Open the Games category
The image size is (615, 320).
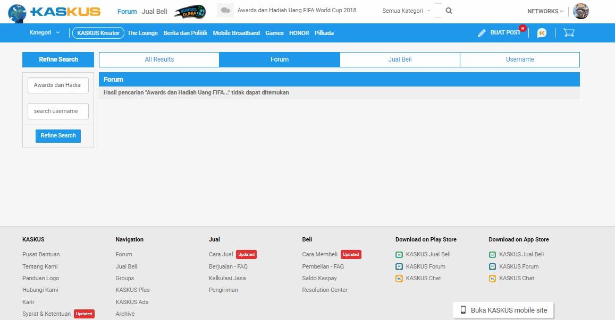274,33
